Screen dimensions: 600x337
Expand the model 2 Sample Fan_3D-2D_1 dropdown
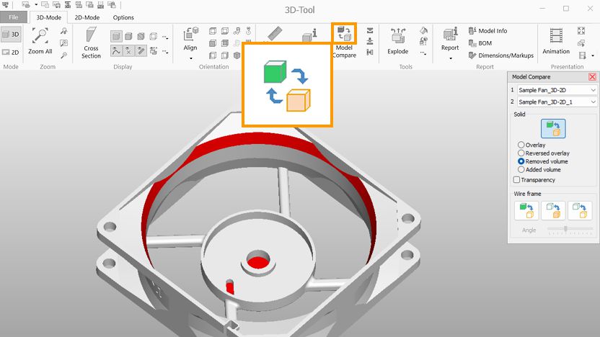[x=593, y=102]
